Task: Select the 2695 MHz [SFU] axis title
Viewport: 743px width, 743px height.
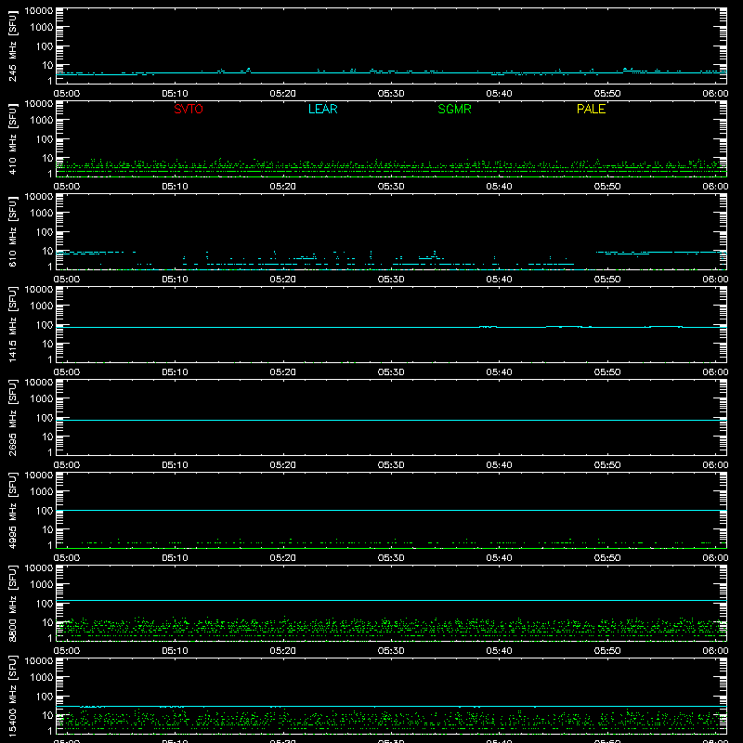Action: pos(13,417)
